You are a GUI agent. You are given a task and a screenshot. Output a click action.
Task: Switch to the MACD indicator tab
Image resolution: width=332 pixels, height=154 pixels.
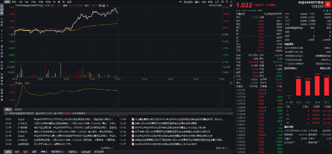tap(18, 109)
